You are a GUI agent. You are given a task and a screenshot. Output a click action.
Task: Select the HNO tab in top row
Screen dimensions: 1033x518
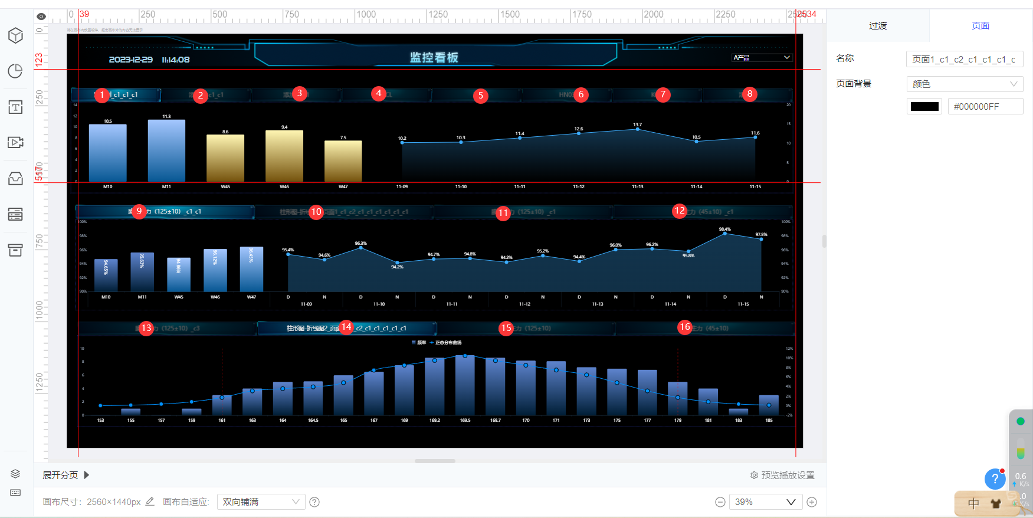(x=566, y=94)
